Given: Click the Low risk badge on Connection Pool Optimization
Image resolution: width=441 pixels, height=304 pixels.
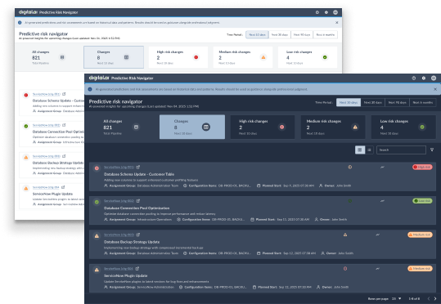Looking at the screenshot, I should point(422,201).
